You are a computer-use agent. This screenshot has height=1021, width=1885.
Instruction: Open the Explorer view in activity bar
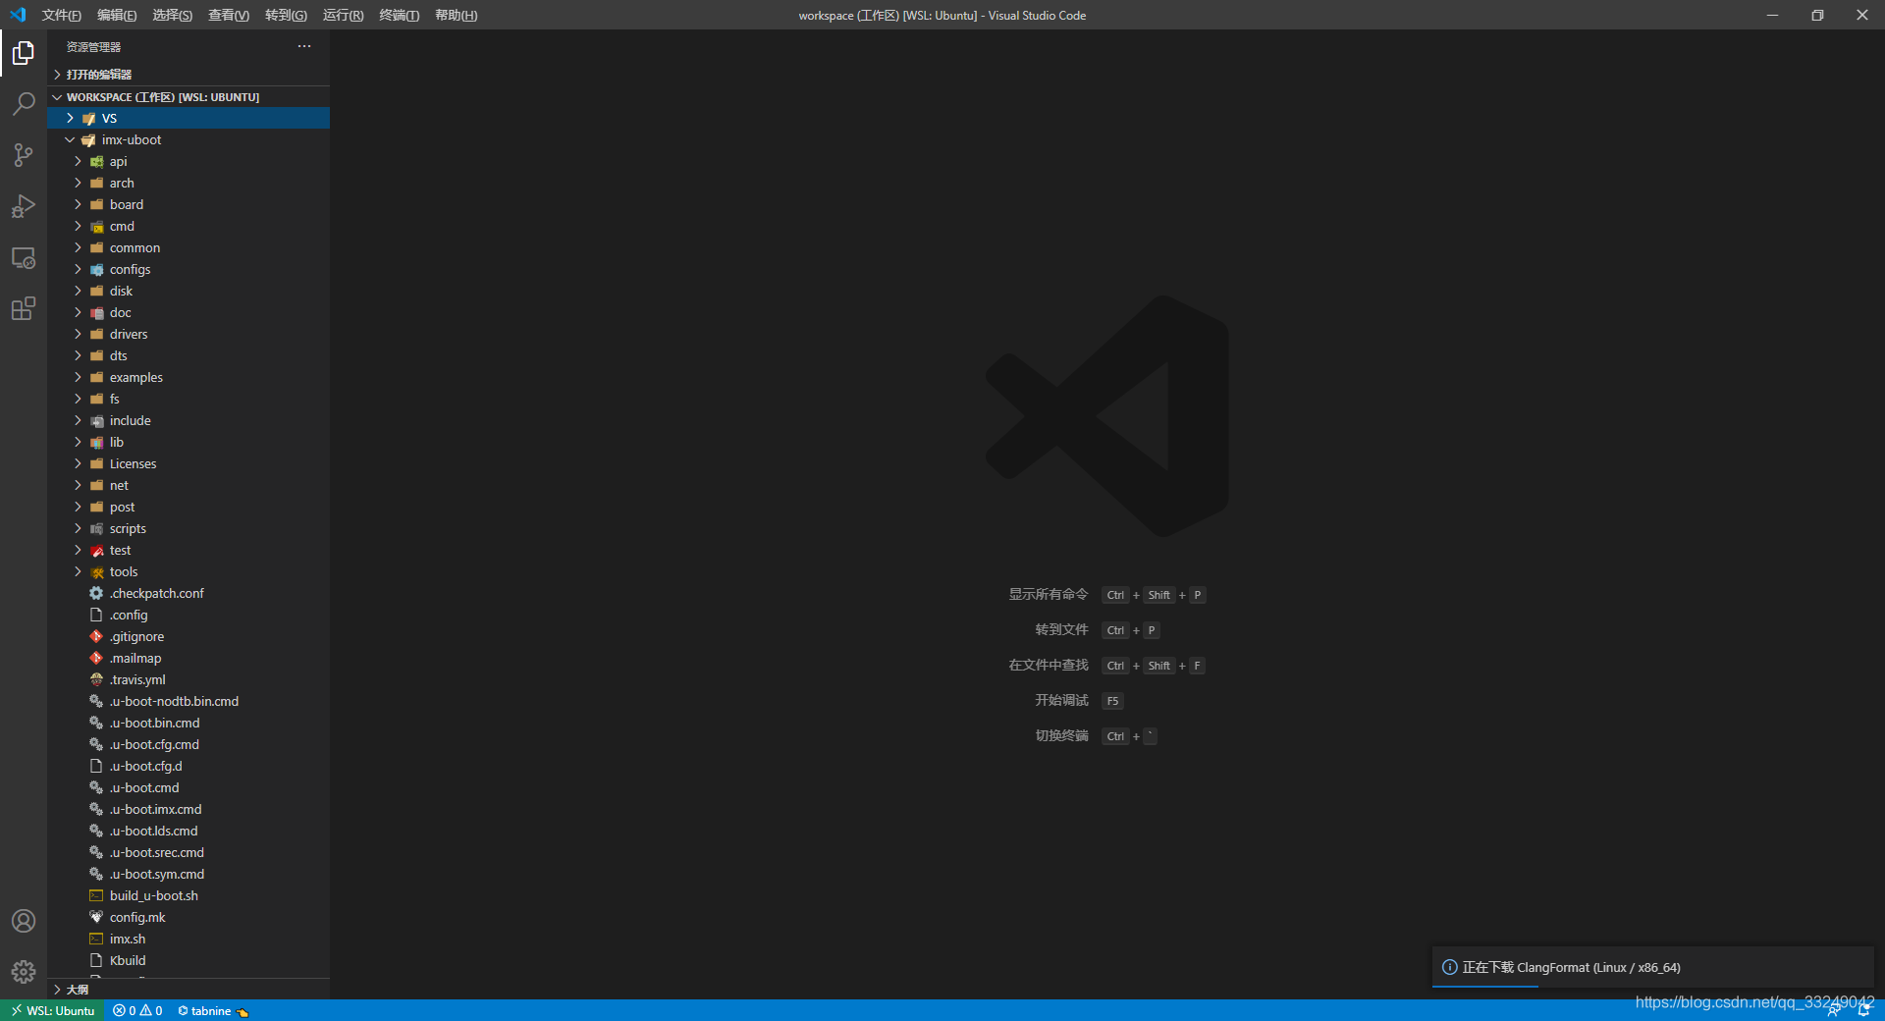24,53
